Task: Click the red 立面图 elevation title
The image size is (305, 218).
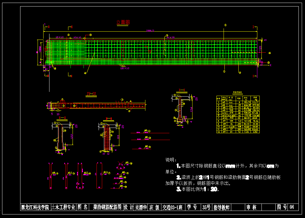Action: [123, 22]
